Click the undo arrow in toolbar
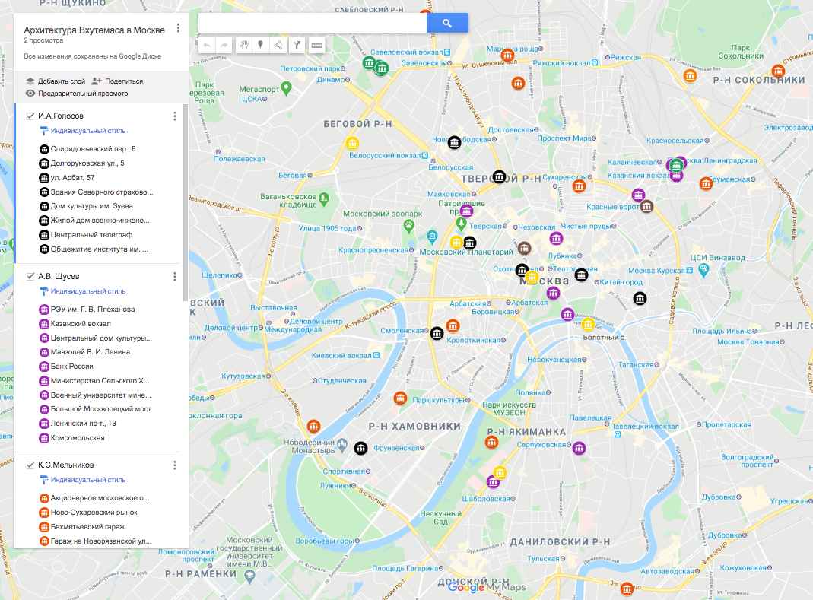The width and height of the screenshot is (813, 600). coord(207,45)
